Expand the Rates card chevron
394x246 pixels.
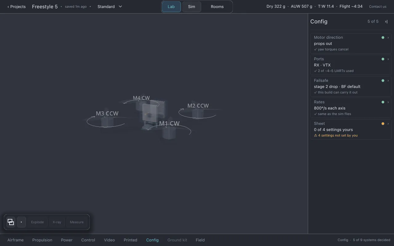388,102
